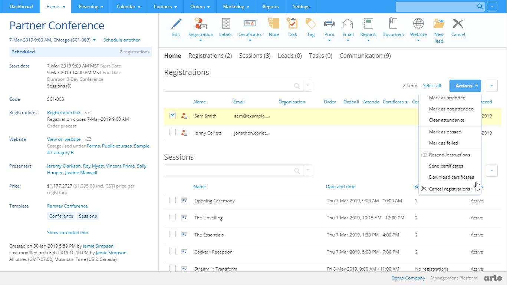This screenshot has height=285, width=507.
Task: Switch to the Sessions (8) tab
Action: click(254, 56)
